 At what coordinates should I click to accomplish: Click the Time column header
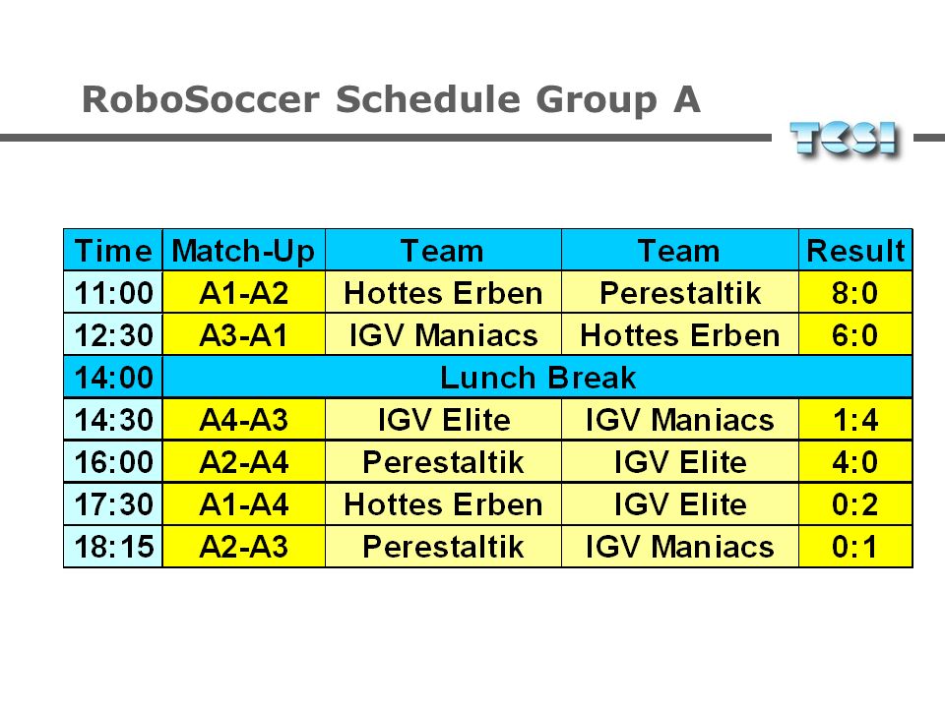(x=113, y=250)
